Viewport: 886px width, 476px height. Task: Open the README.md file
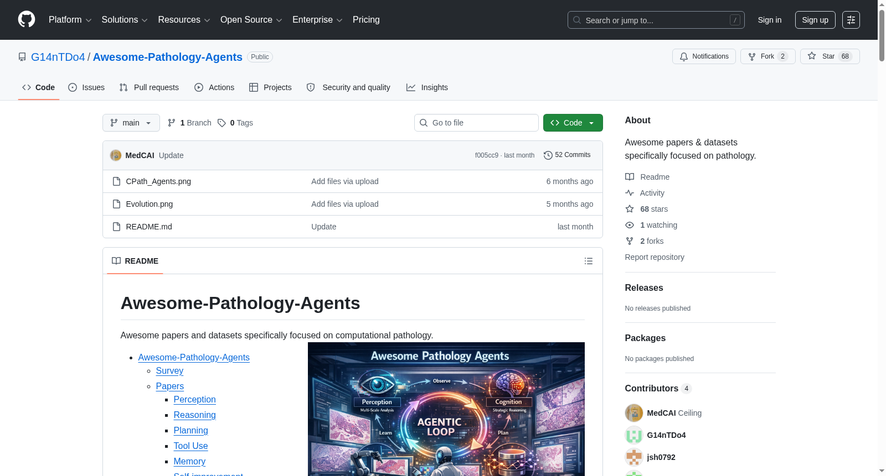(x=149, y=227)
